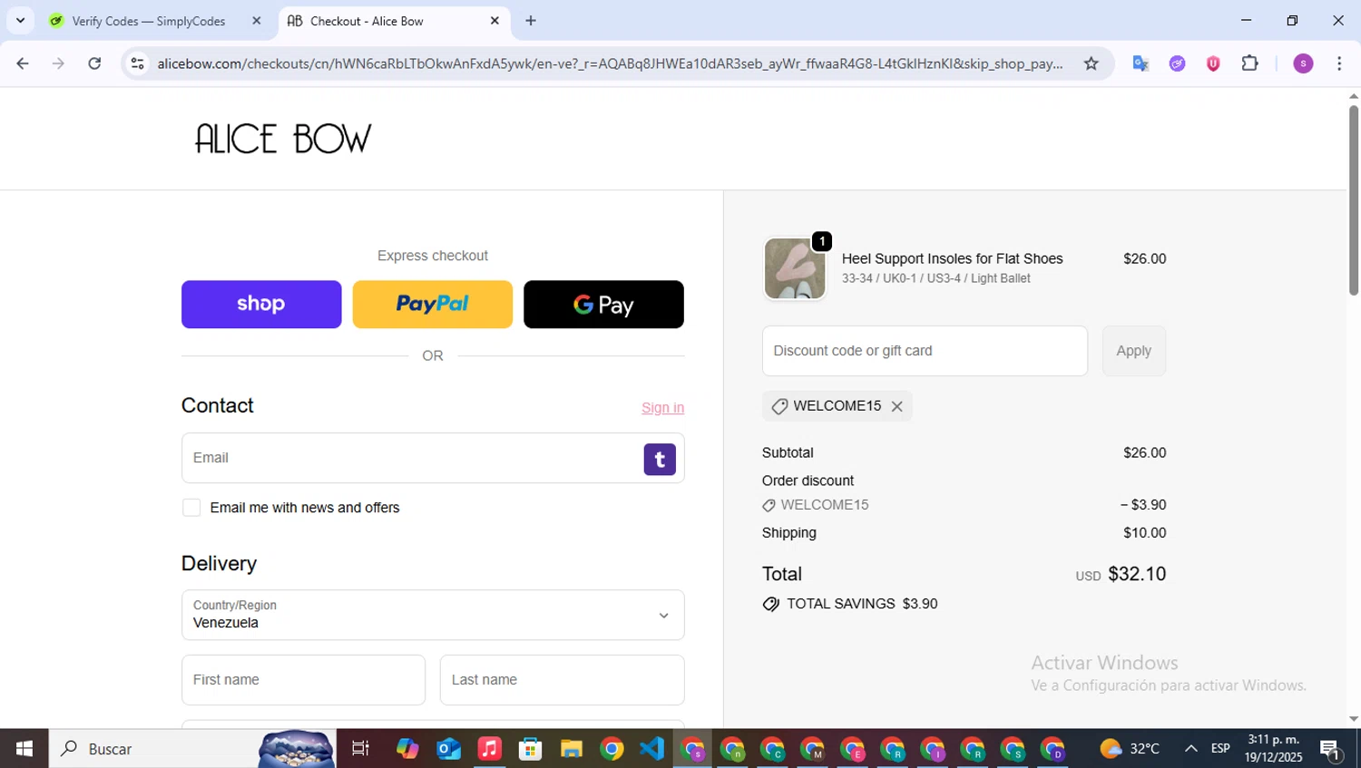Follow the Sign in link
Image resolution: width=1361 pixels, height=768 pixels.
(x=662, y=408)
